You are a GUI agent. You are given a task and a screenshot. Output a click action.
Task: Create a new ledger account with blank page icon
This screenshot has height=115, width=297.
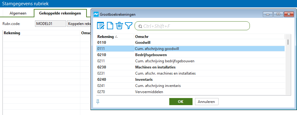[x=110, y=26]
